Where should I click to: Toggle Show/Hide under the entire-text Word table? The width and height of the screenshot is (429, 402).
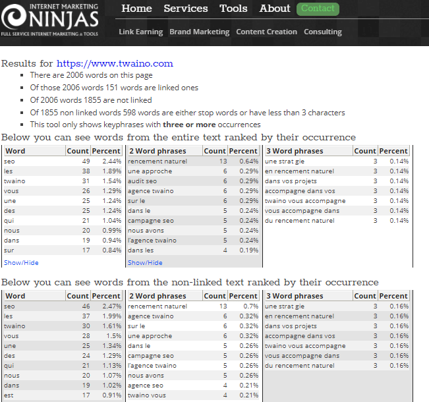point(21,263)
